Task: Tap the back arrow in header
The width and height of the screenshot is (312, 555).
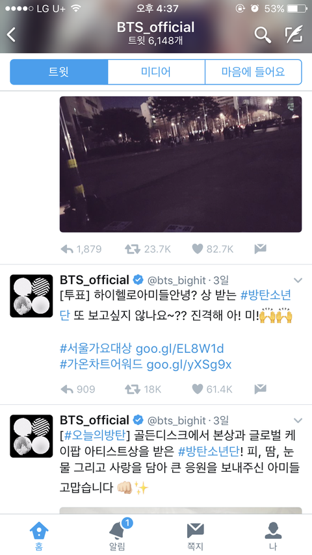Action: pyautogui.click(x=11, y=34)
